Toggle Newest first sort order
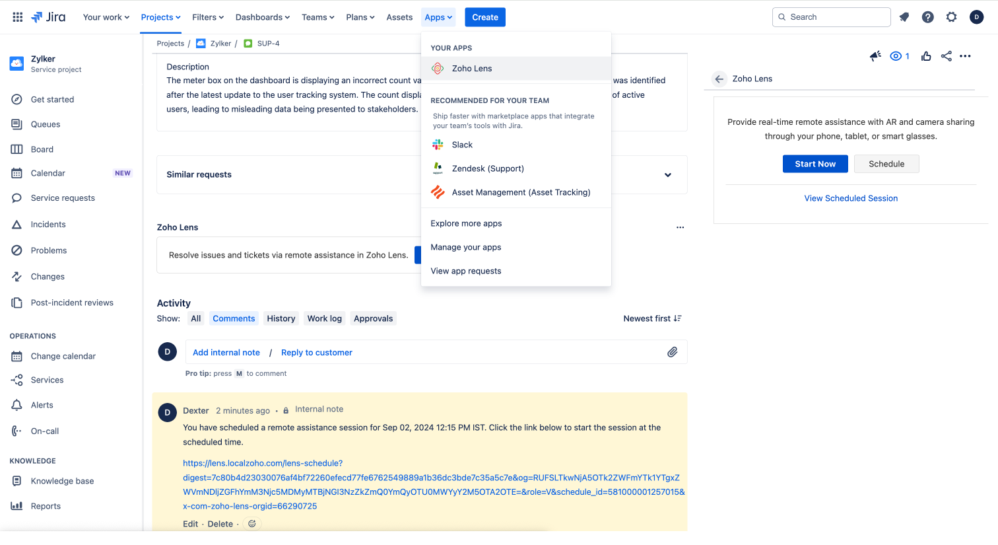998x545 pixels. click(x=653, y=318)
